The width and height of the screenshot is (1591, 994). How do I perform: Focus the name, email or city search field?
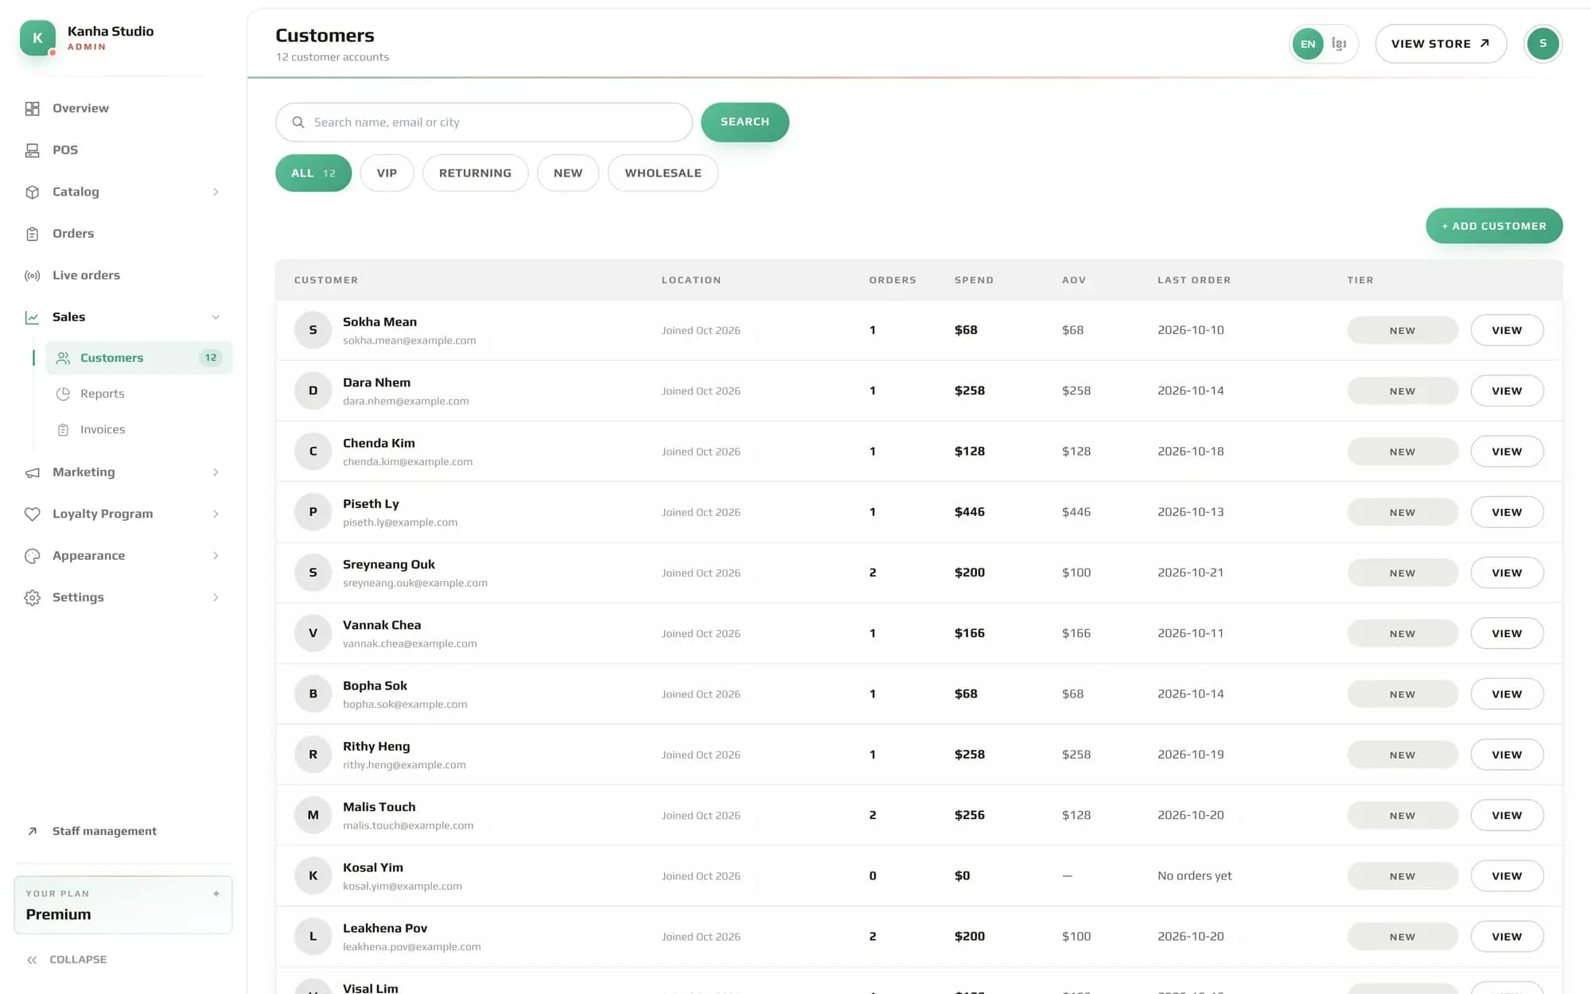click(484, 122)
